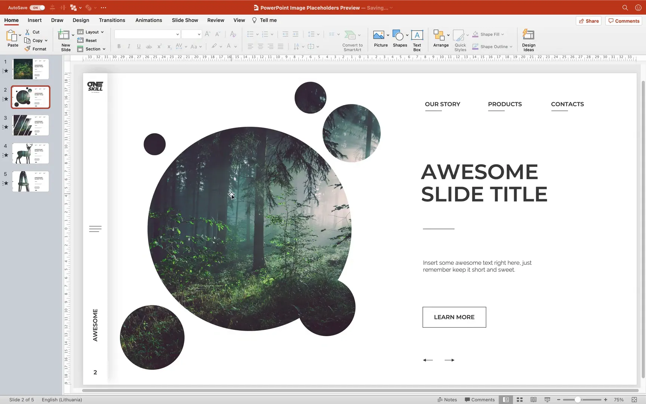This screenshot has width=646, height=404.
Task: Click the Share button
Action: 589,21
